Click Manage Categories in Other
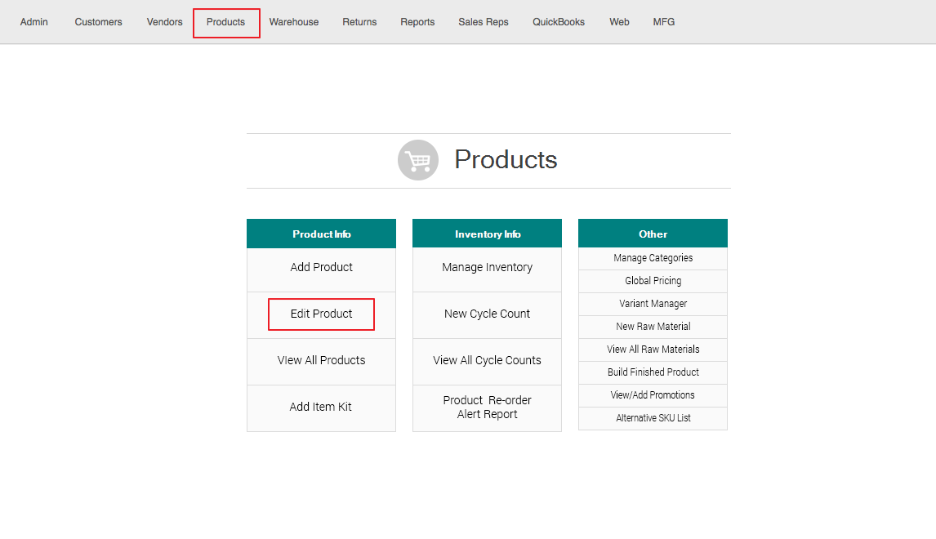 point(653,258)
